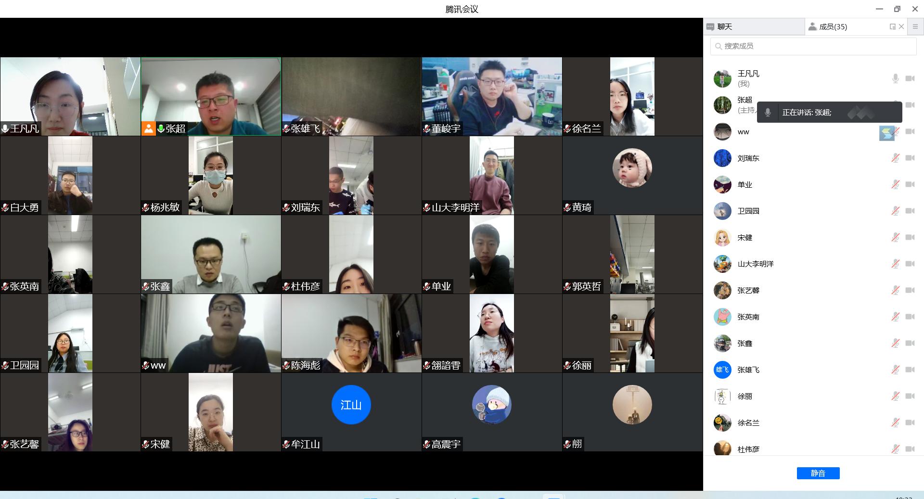Screen dimensions: 924x499
Task: Select the 成员(35) members tab
Action: (833, 27)
